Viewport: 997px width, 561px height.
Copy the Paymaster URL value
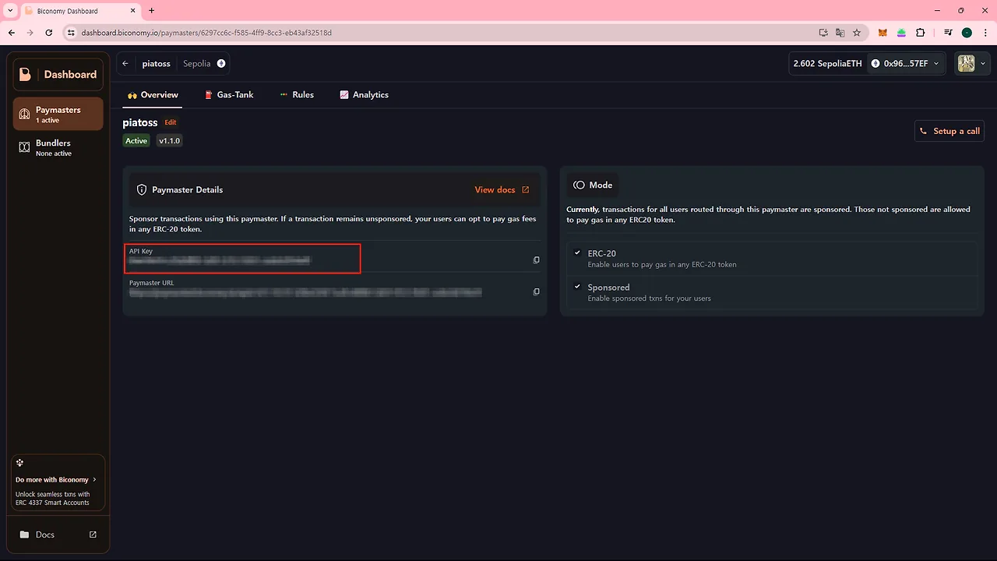coord(536,292)
